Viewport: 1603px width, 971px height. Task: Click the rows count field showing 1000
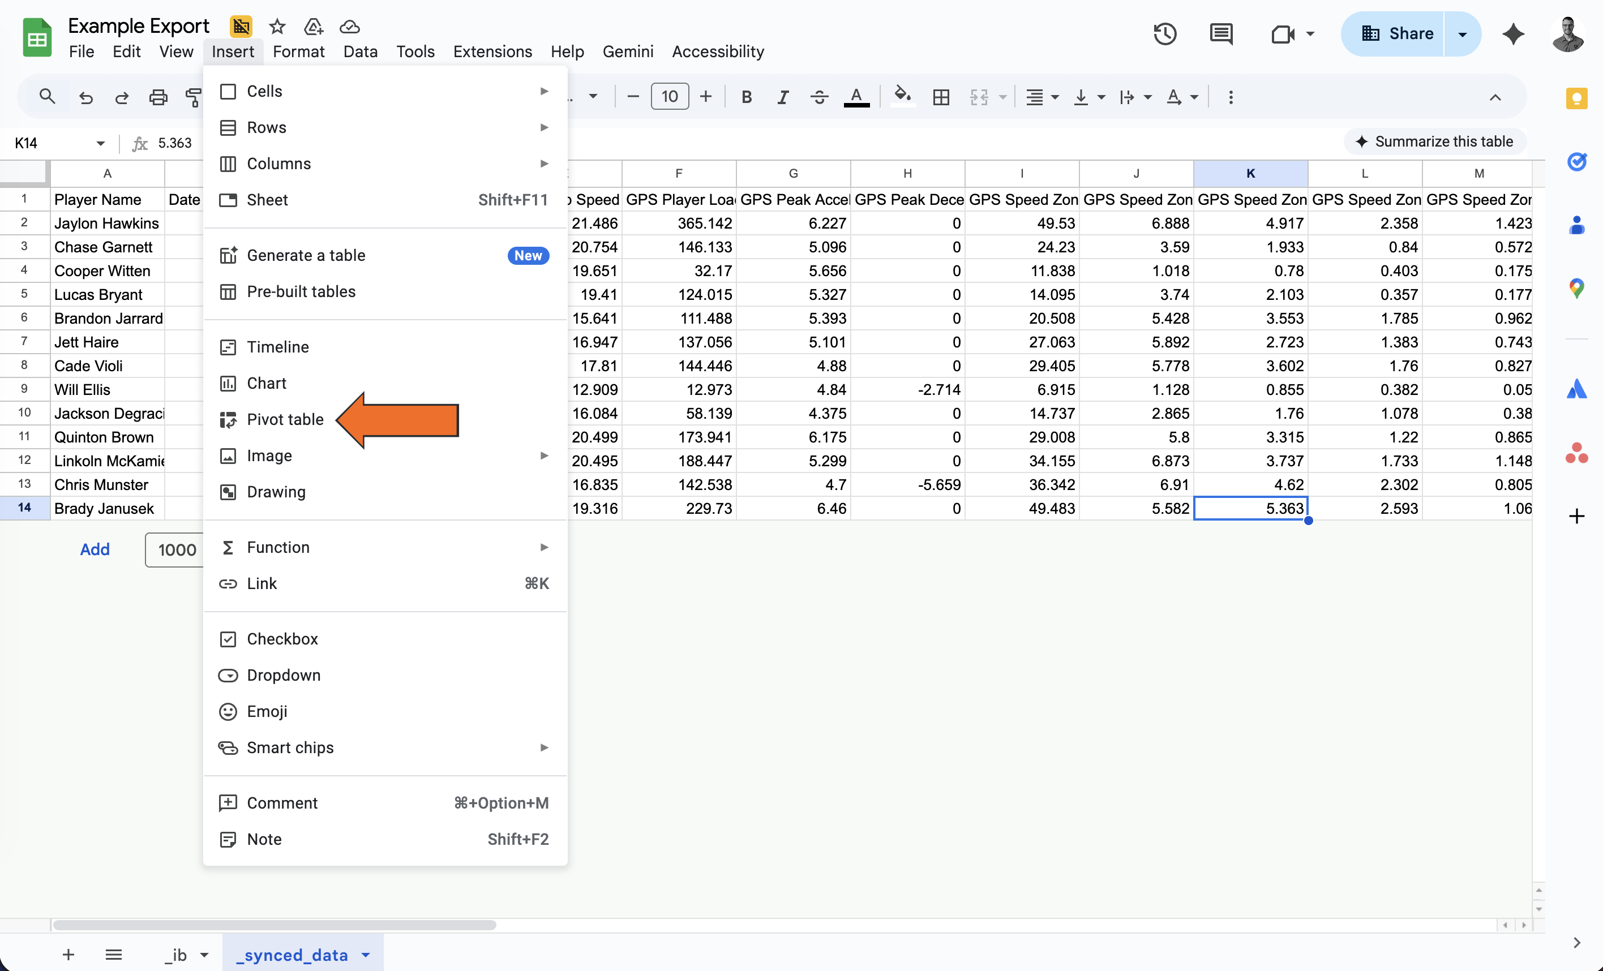pos(174,550)
